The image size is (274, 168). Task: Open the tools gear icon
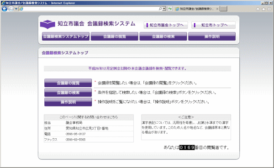tap(269, 9)
